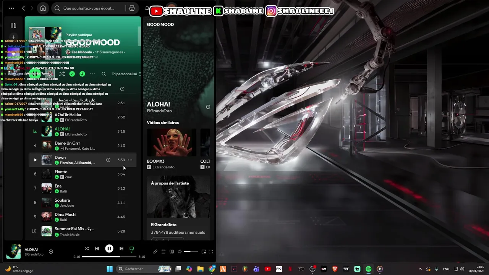Open FL Studio from the taskbar

(x=245, y=269)
